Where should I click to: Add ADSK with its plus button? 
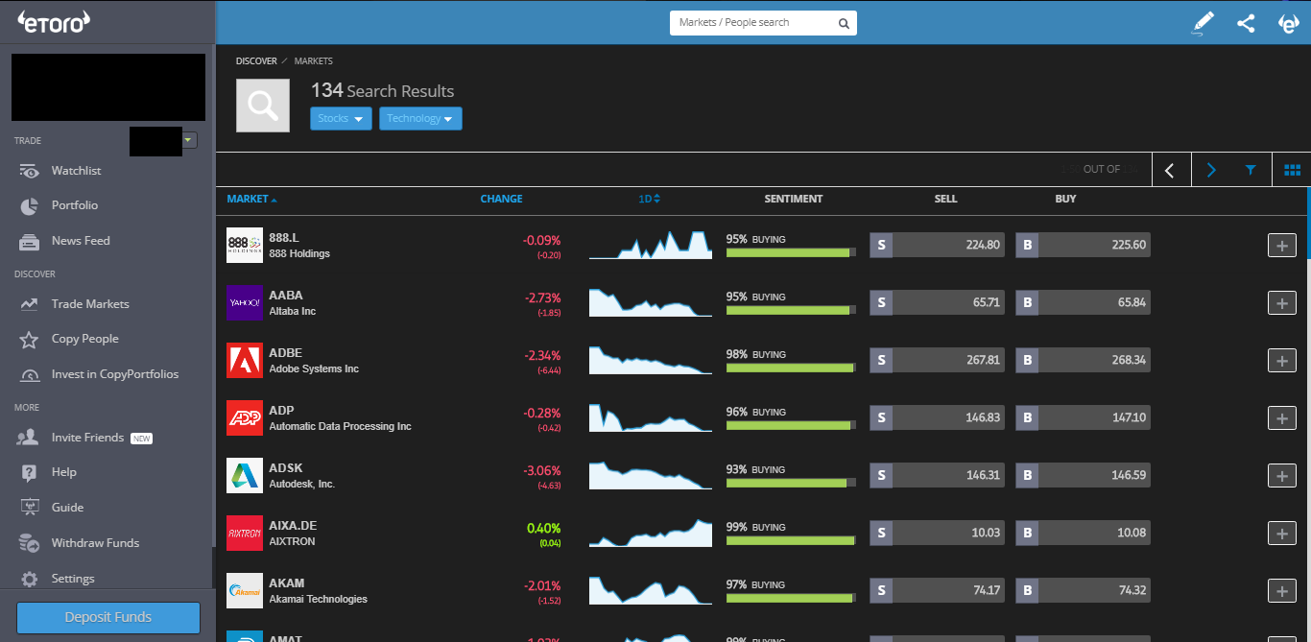point(1282,476)
